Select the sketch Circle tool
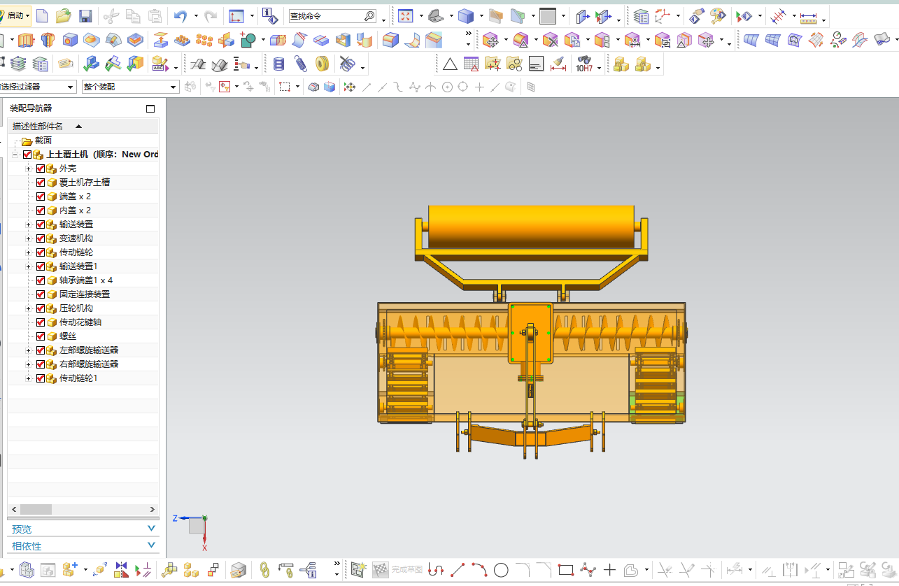Image resolution: width=899 pixels, height=586 pixels. point(501,570)
